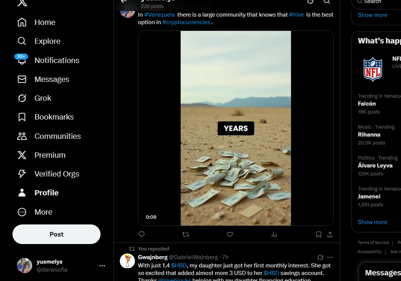
Task: Open Bookmarks from the sidebar
Action: [x=45, y=117]
